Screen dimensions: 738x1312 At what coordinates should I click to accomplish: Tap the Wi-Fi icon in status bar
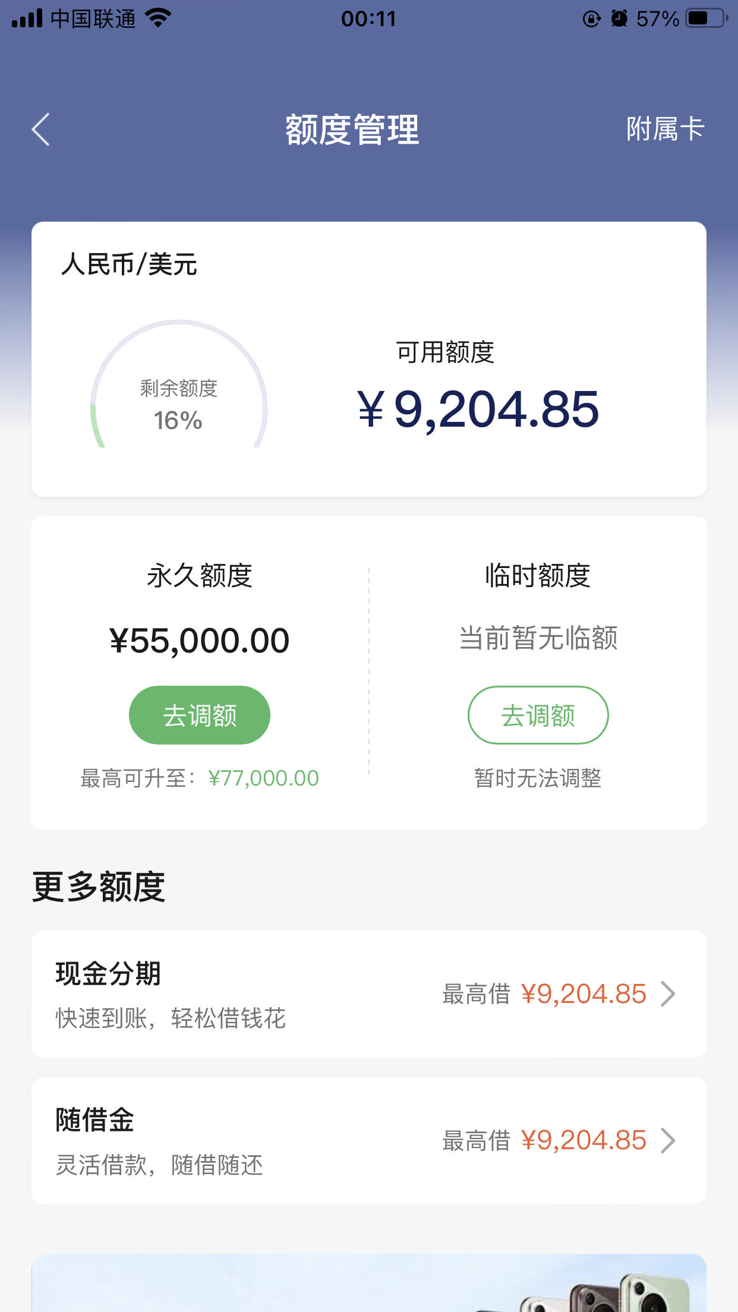[158, 18]
